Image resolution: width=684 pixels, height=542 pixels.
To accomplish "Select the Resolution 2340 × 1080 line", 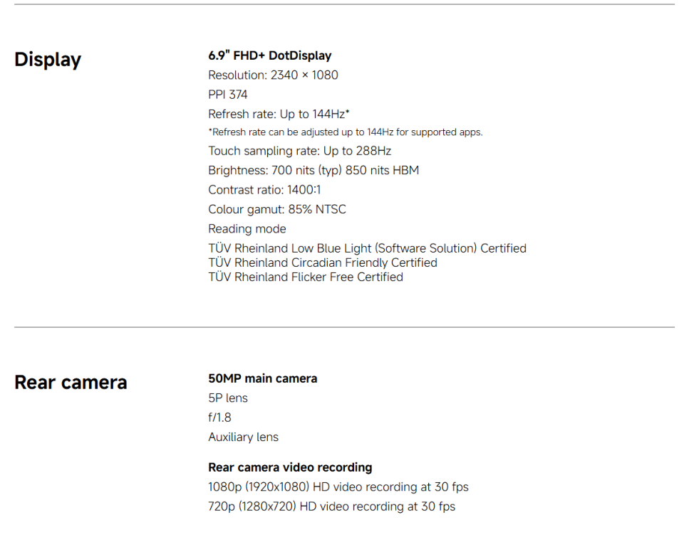I will click(x=273, y=75).
